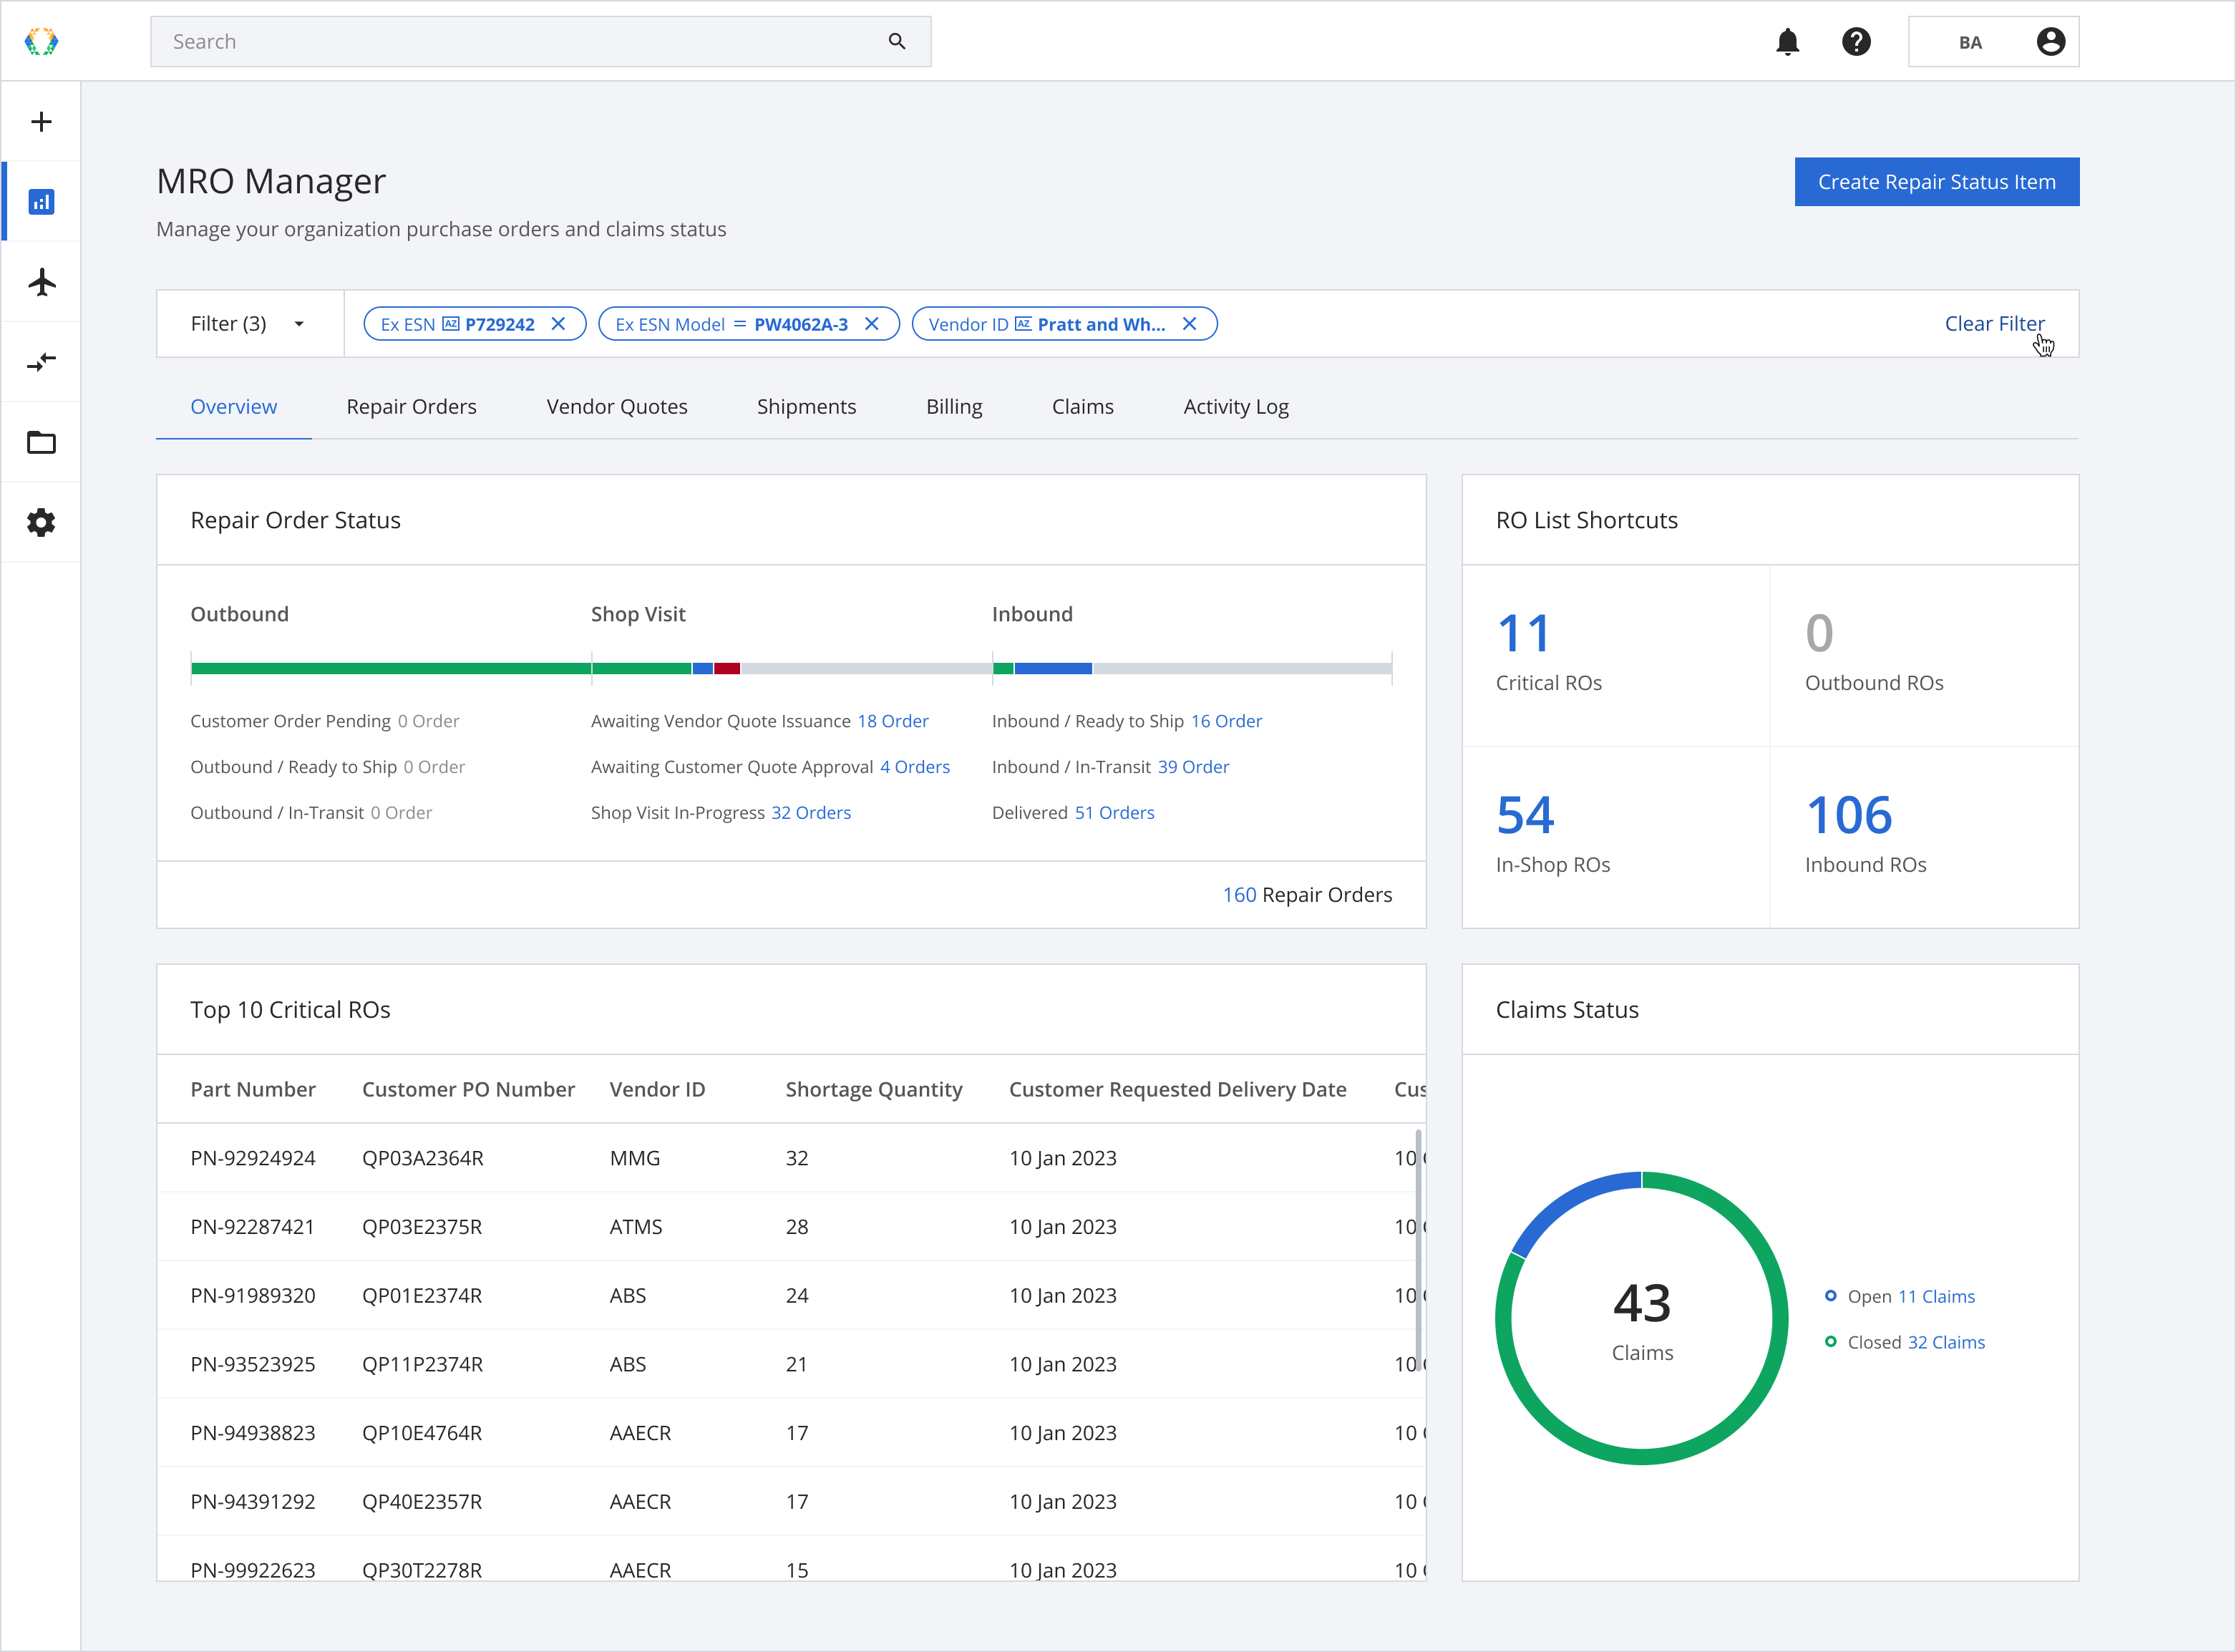The width and height of the screenshot is (2236, 1652).
Task: Click the 43 Claims donut chart center
Action: [1642, 1320]
